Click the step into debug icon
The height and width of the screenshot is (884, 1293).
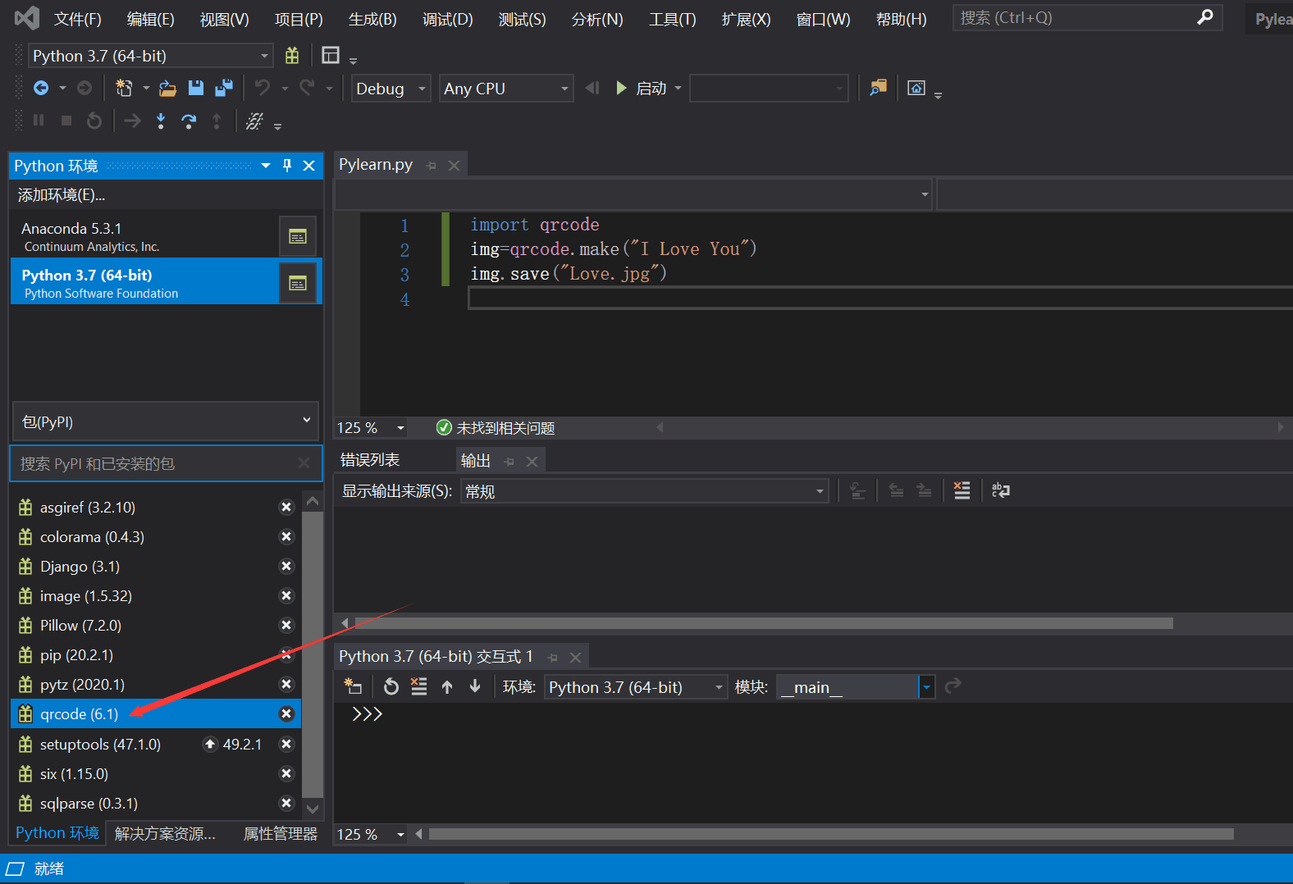tap(161, 121)
